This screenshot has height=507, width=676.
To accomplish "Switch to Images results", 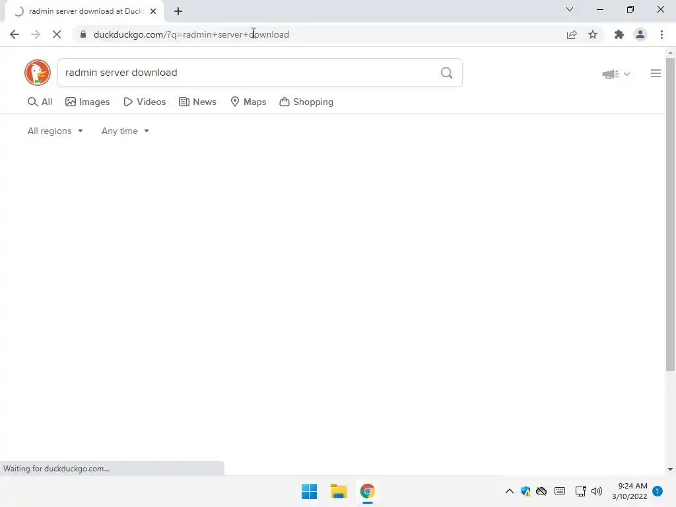I will click(88, 102).
